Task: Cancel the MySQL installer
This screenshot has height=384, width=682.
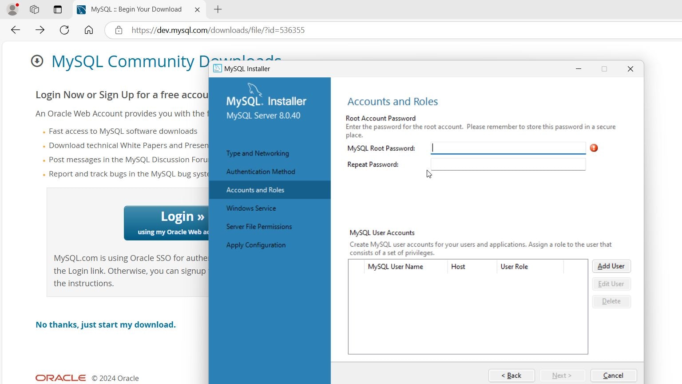Action: click(614, 376)
